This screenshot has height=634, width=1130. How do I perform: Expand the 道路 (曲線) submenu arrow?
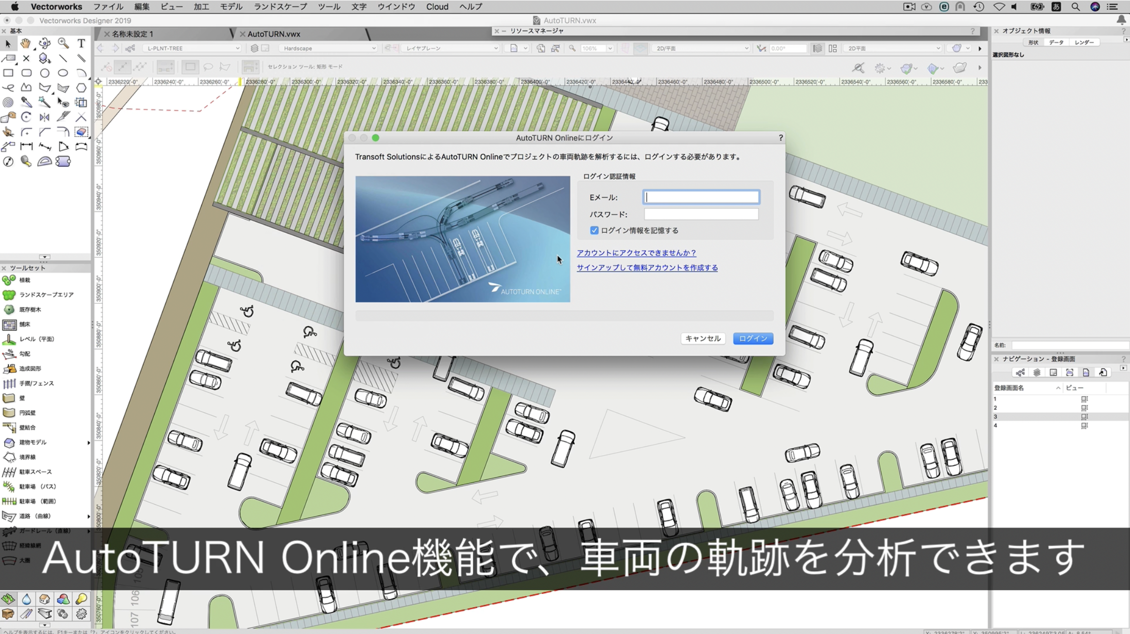(x=88, y=516)
